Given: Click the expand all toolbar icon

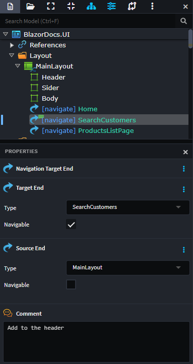Looking at the screenshot, I should [x=51, y=6].
